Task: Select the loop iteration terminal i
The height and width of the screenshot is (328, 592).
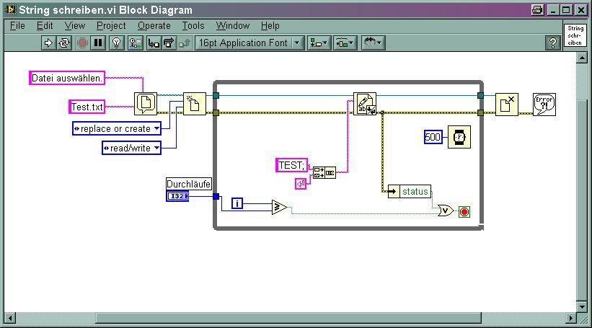Action: [237, 204]
